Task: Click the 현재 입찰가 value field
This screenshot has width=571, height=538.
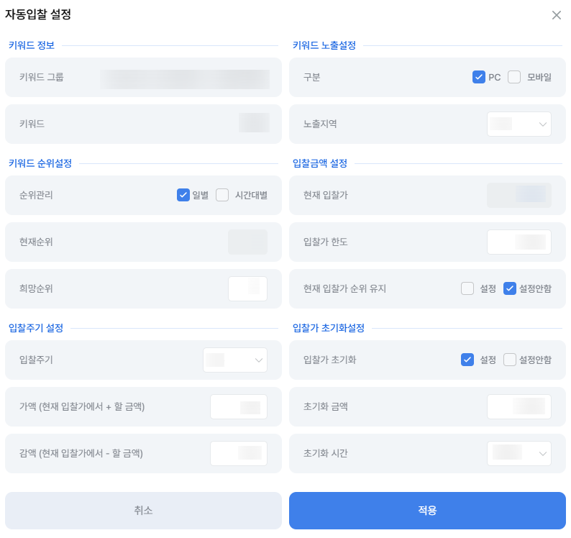Action: pos(519,195)
